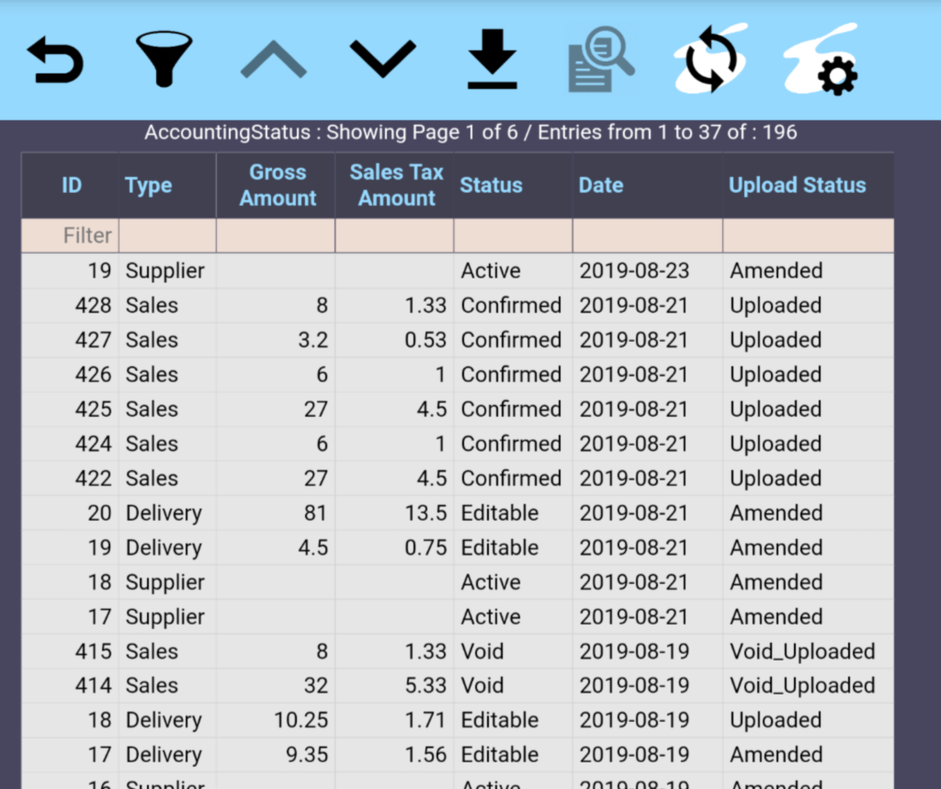The width and height of the screenshot is (941, 789).
Task: Go to next page with down chevron
Action: pos(382,61)
